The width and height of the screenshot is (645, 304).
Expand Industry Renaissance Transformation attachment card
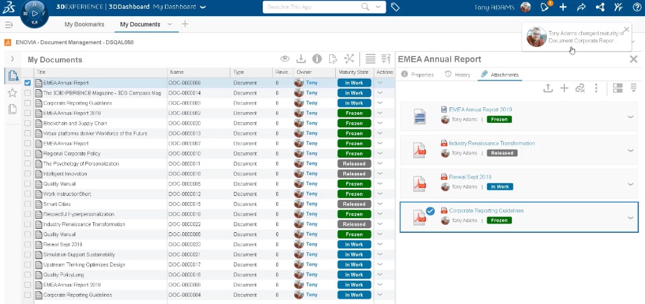tap(630, 151)
